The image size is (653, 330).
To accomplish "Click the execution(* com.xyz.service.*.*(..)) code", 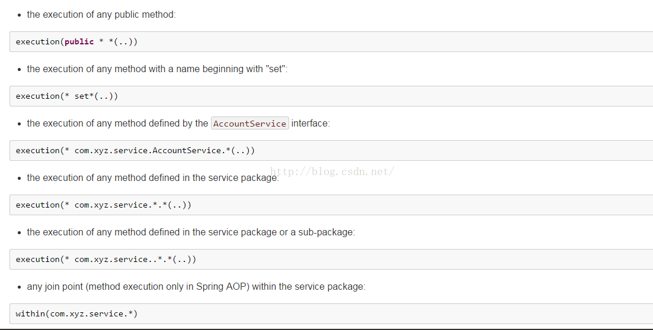I will [x=104, y=205].
